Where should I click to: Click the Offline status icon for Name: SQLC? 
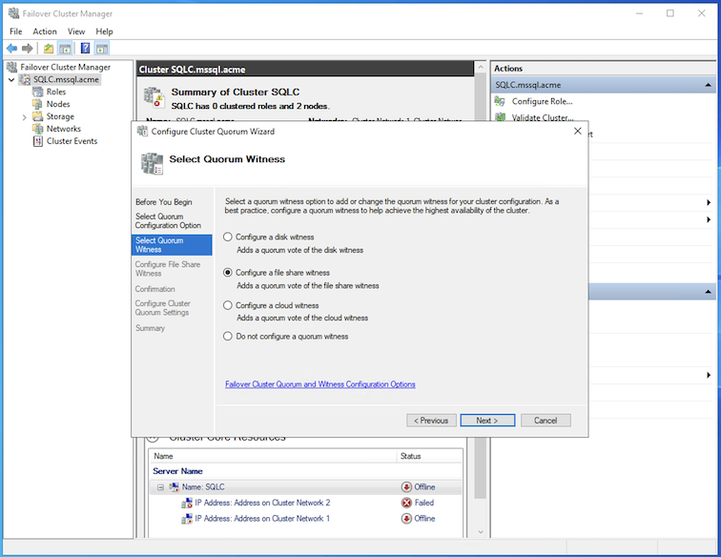click(x=406, y=487)
